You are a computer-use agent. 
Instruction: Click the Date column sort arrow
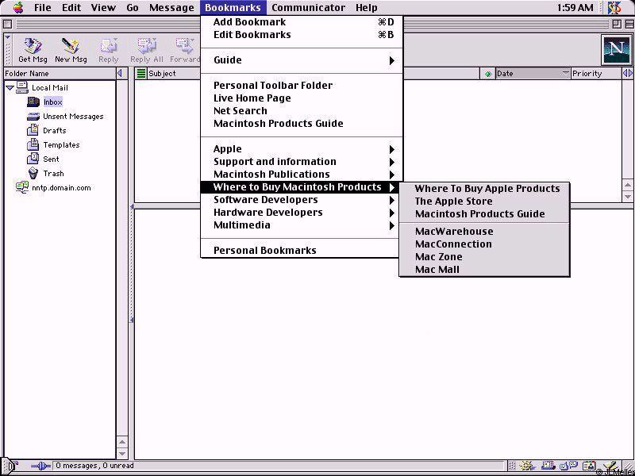point(566,73)
